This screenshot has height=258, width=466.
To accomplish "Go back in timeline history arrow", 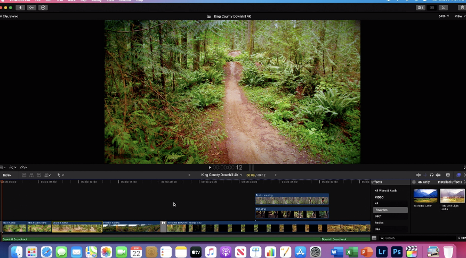I will coord(189,175).
